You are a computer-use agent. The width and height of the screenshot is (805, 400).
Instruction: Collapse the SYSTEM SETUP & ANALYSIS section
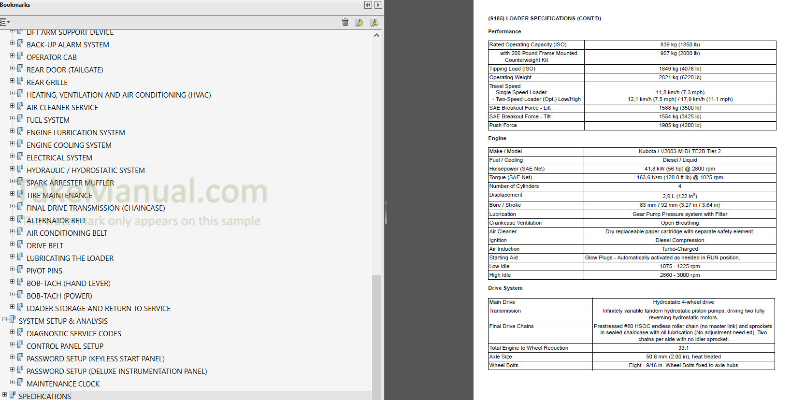click(5, 319)
